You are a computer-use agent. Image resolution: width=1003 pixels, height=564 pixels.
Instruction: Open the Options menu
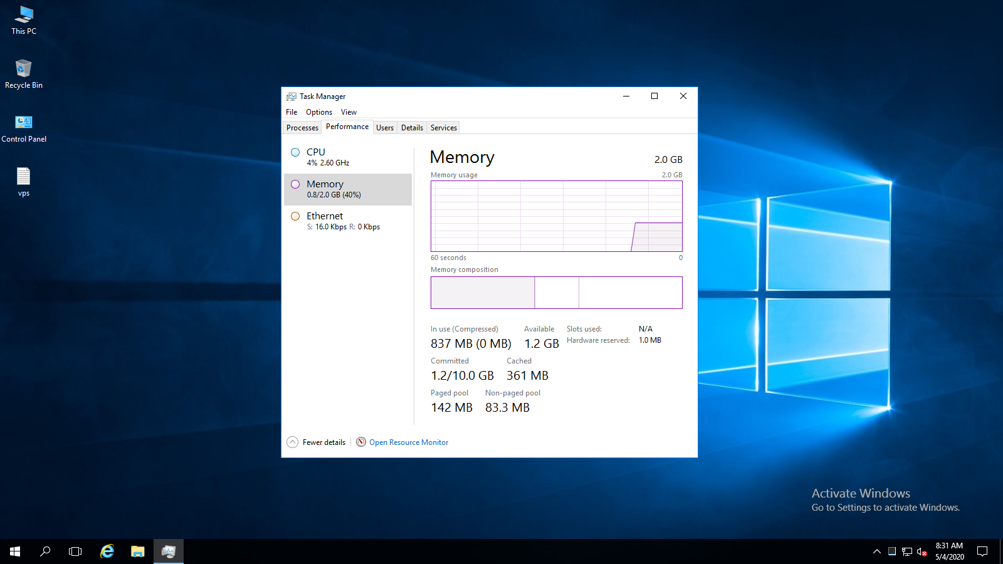[319, 112]
